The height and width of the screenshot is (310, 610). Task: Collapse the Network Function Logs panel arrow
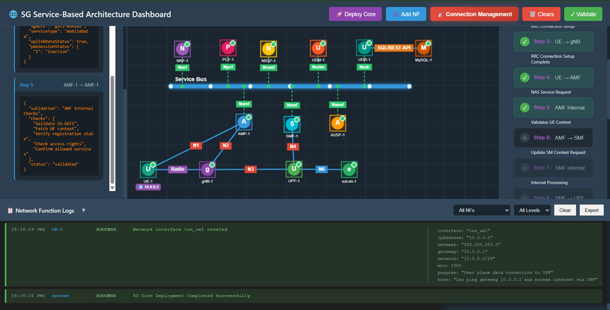[x=84, y=210]
